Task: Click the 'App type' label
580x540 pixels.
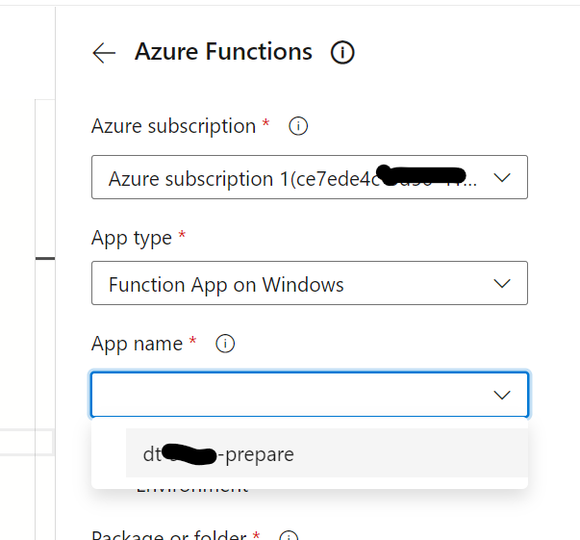Action: tap(132, 238)
